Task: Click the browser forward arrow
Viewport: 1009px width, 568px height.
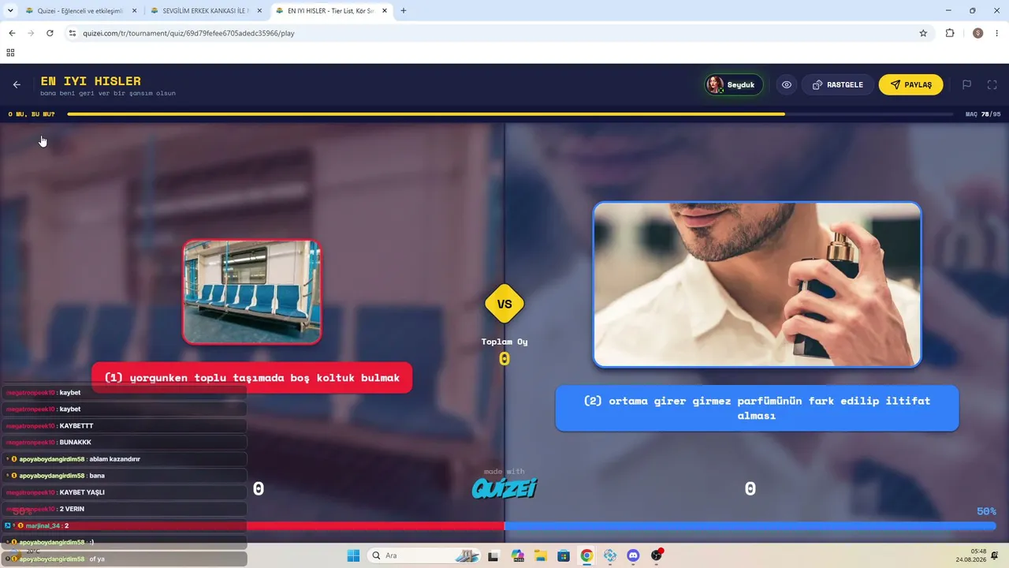Action: (31, 33)
